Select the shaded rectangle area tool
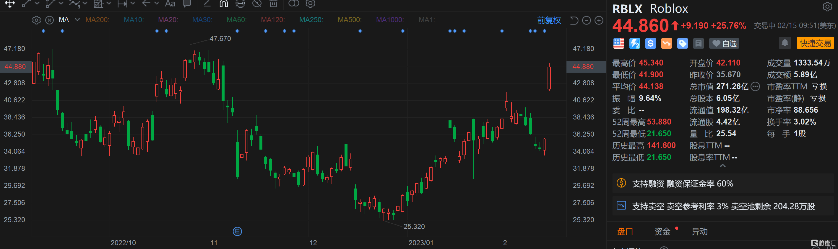838x249 pixels. click(98, 4)
